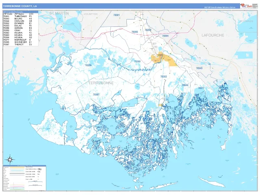Click the compass rose icon
Viewport: 260px width, 195px height.
click(10, 160)
